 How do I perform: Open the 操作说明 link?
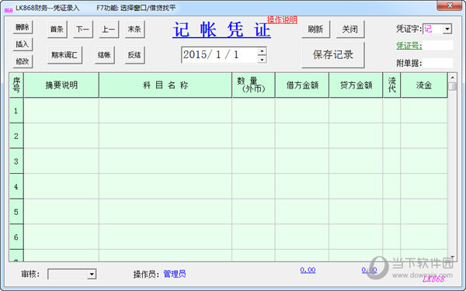(282, 20)
